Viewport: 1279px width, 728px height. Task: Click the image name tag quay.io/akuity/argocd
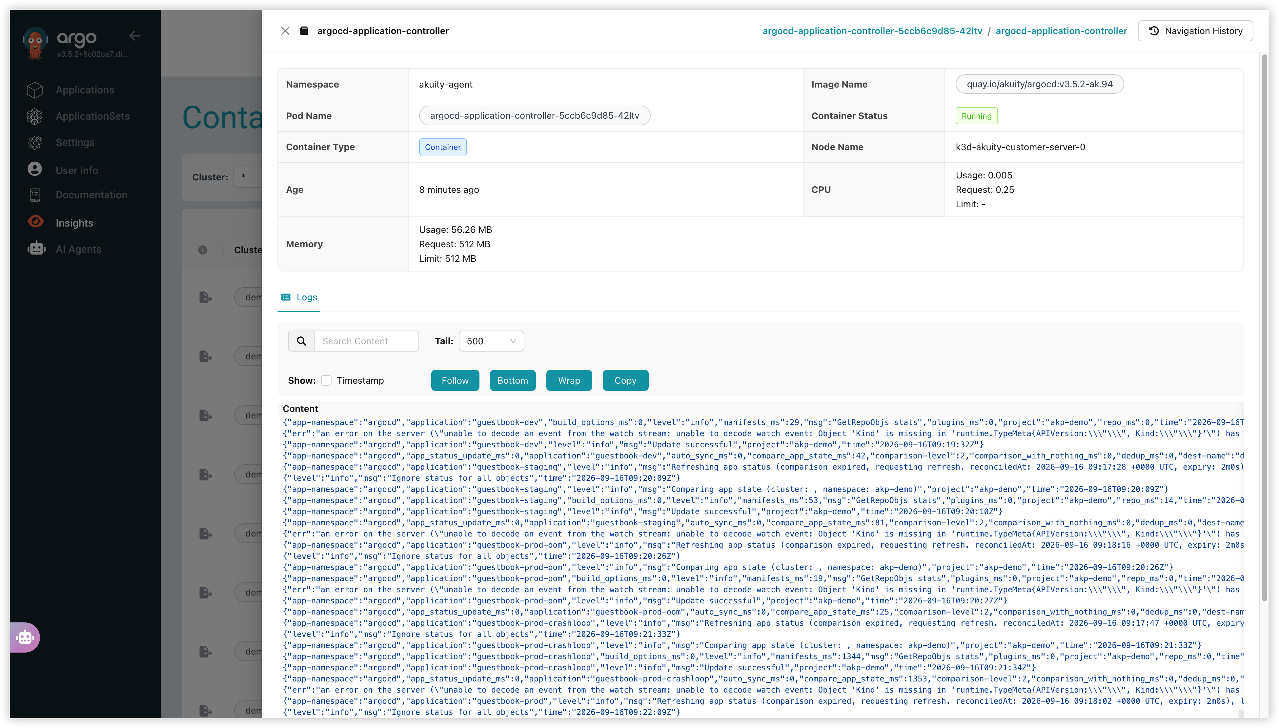point(1040,84)
